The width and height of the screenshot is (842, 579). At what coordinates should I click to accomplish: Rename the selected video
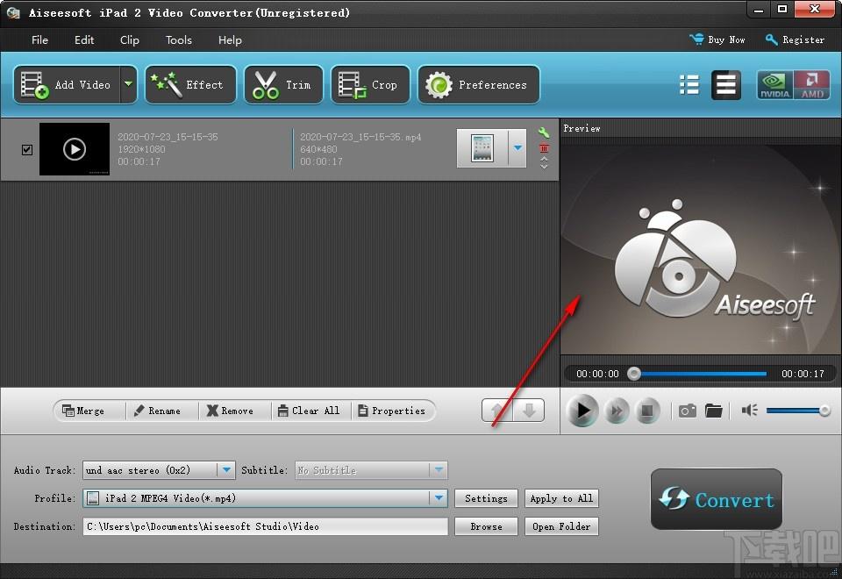click(157, 411)
